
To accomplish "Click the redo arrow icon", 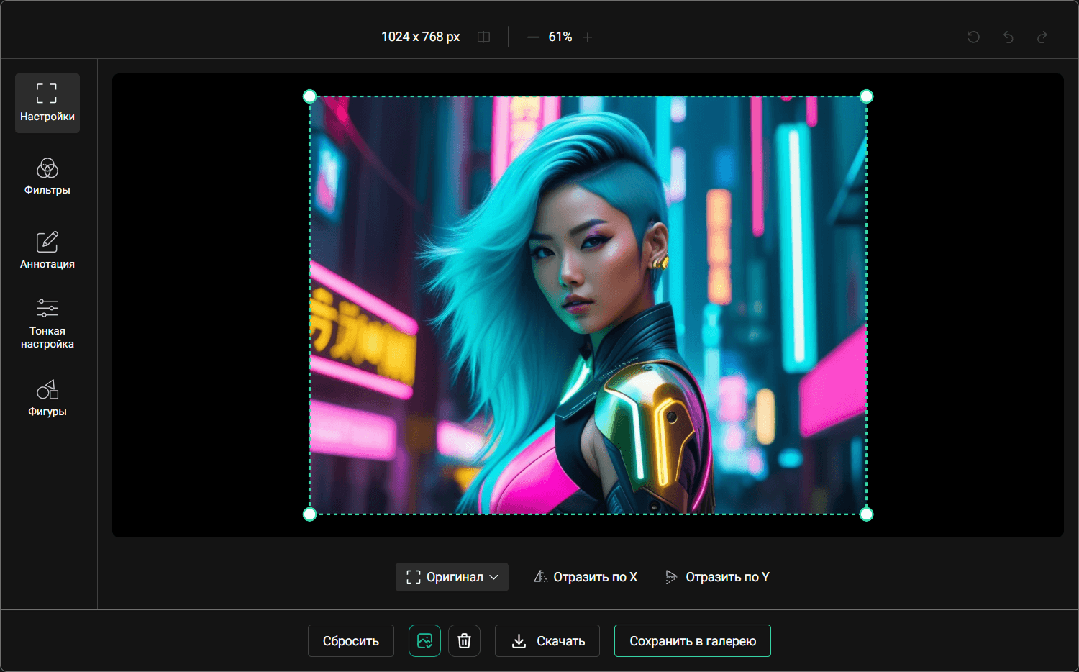I will coord(1042,37).
